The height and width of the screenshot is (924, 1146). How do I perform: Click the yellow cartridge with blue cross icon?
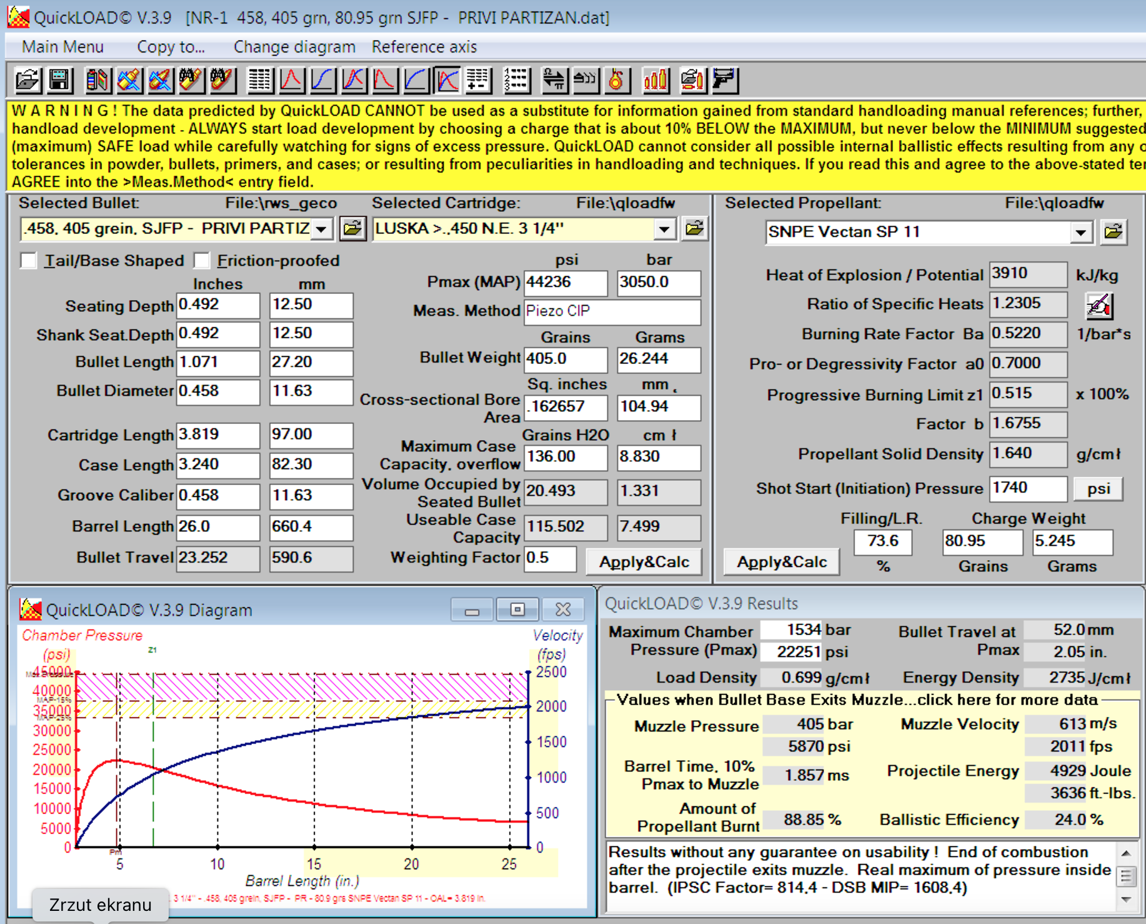[129, 80]
